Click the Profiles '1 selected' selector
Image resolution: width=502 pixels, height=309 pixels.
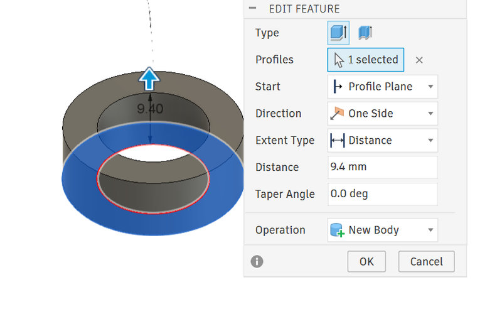coord(366,60)
